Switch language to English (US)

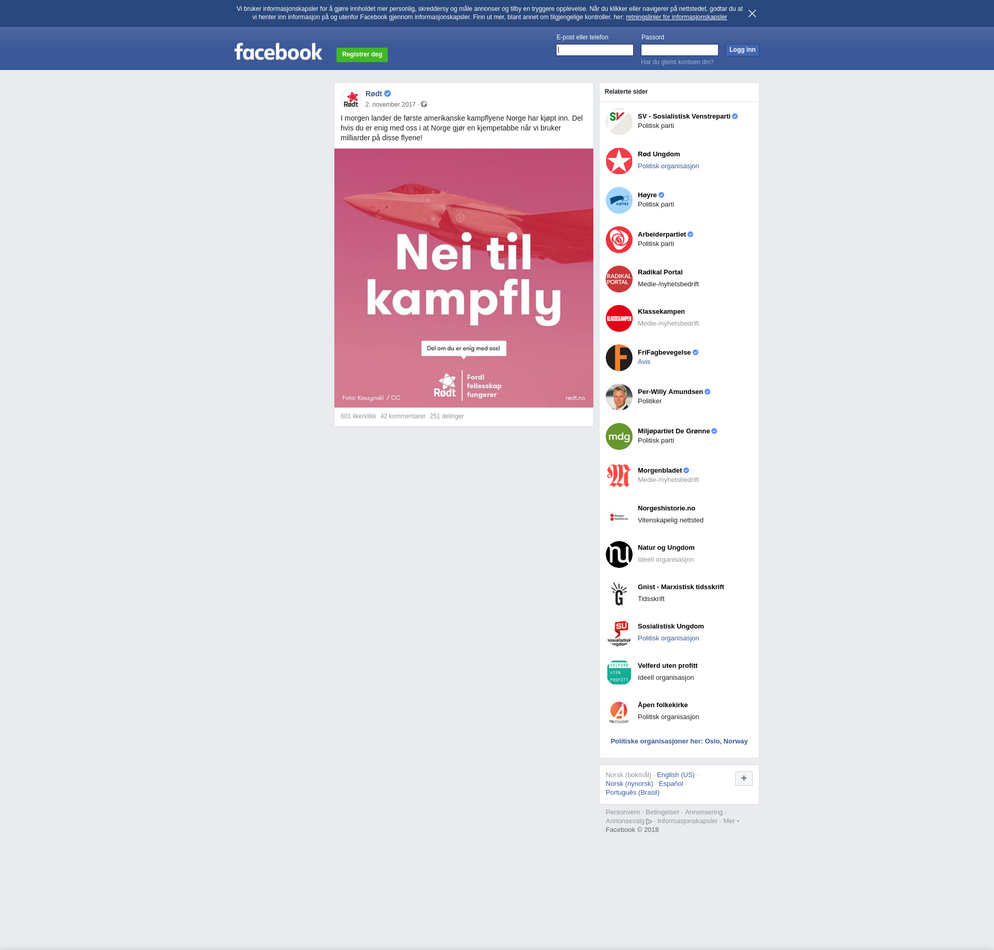[x=676, y=775]
